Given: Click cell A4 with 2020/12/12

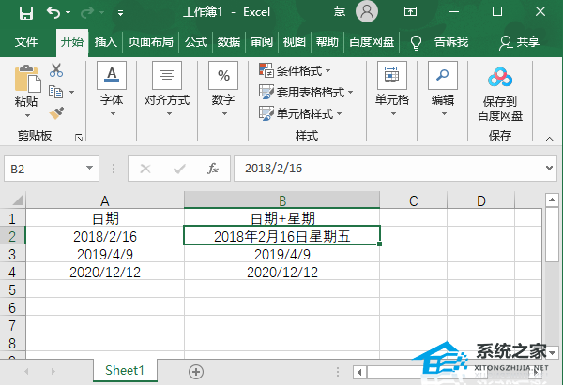Looking at the screenshot, I should pyautogui.click(x=105, y=272).
